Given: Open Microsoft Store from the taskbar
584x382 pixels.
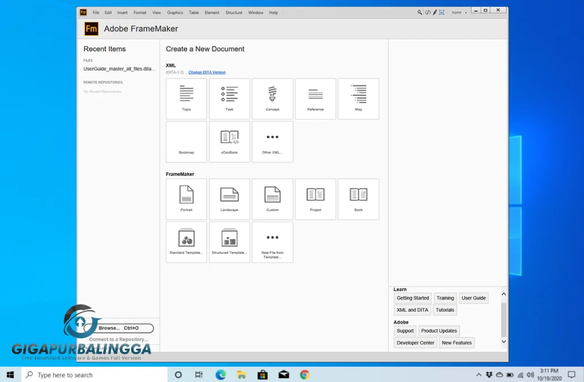Looking at the screenshot, I should pos(262,375).
